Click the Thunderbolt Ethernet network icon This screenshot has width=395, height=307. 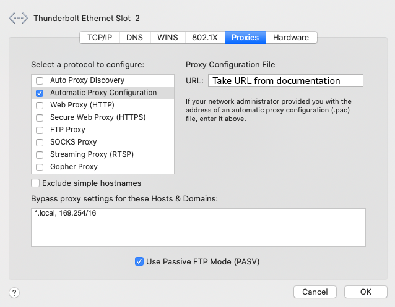[18, 19]
